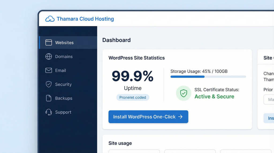
Task: Click the Site usage heading
Action: tap(120, 143)
